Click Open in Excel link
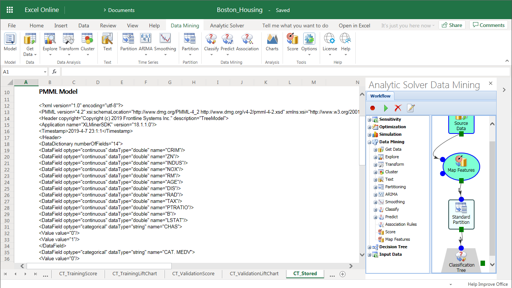Screen dimensions: 512x288 (x=354, y=25)
